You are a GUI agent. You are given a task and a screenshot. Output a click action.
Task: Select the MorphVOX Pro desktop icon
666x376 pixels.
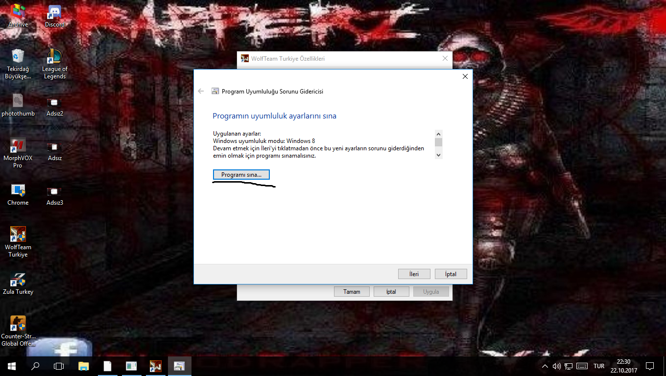click(x=18, y=153)
